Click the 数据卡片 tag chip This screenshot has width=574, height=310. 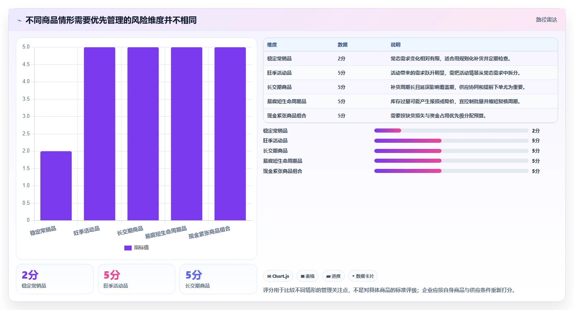pos(363,276)
